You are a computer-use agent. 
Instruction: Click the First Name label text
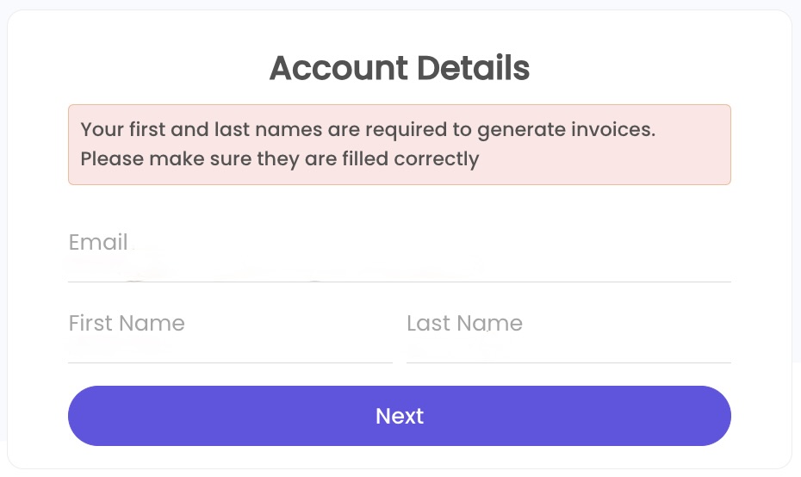click(127, 323)
